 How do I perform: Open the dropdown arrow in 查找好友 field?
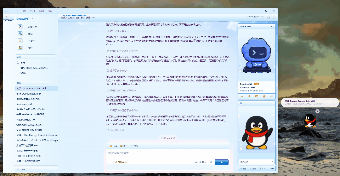pyautogui.click(x=273, y=162)
